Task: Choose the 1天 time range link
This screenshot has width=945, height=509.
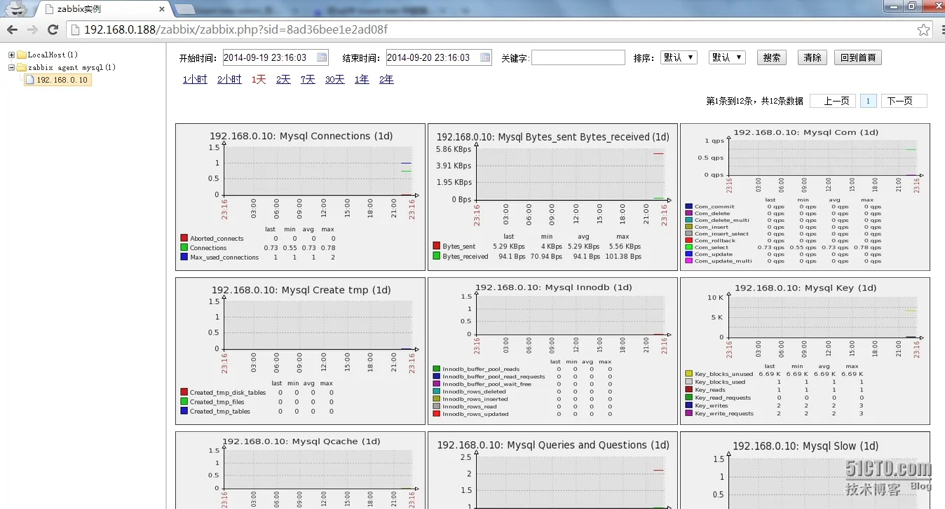Action: tap(259, 80)
